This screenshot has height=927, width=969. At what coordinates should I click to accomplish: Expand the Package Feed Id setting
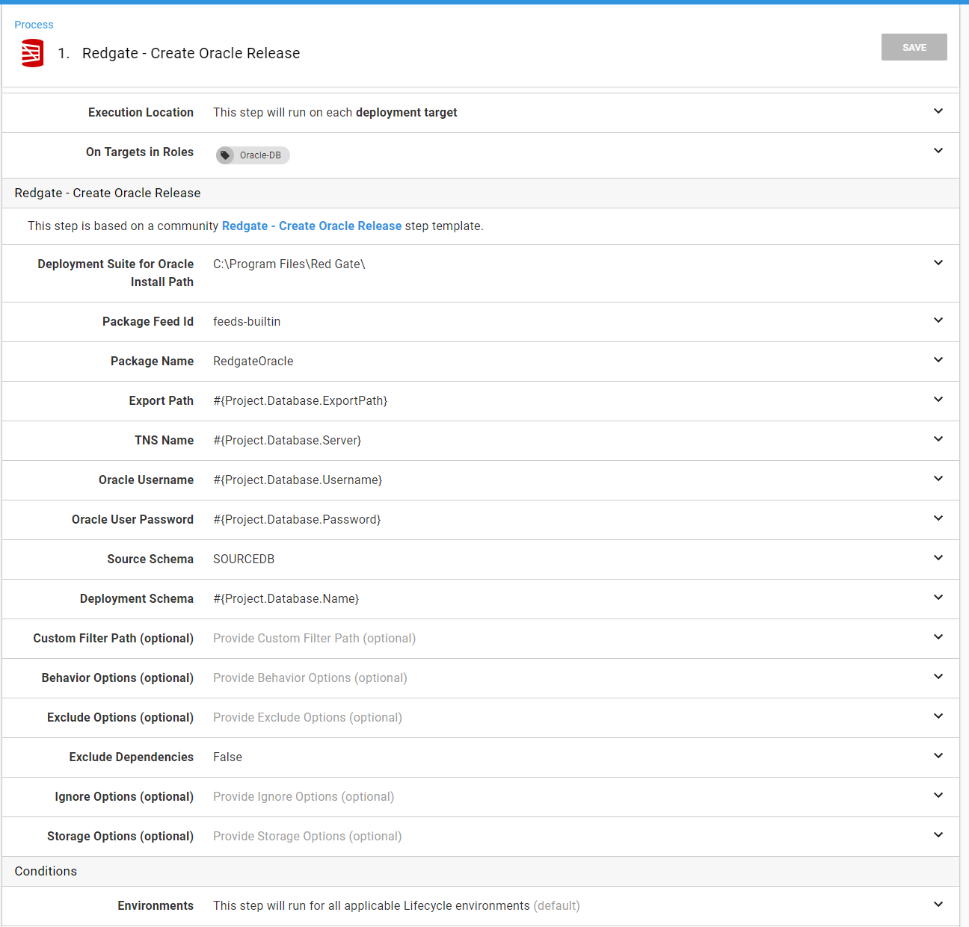pos(938,320)
